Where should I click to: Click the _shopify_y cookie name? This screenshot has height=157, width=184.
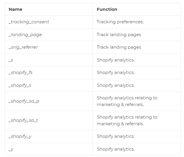20,136
